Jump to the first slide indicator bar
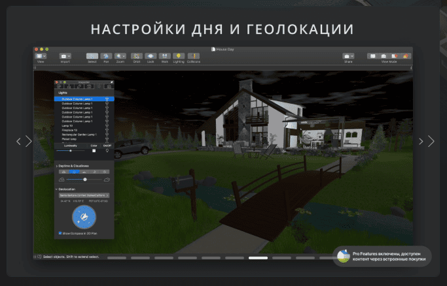This screenshot has width=447, height=286. tap(117, 258)
